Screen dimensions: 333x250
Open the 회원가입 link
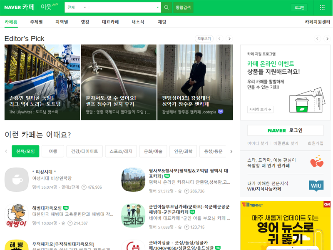click(316, 143)
